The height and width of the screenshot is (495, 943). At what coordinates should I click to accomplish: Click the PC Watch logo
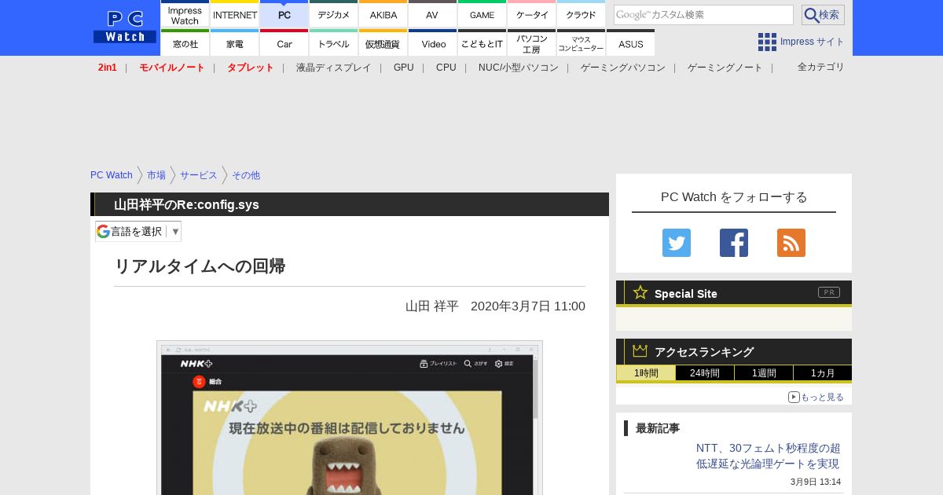pos(125,27)
